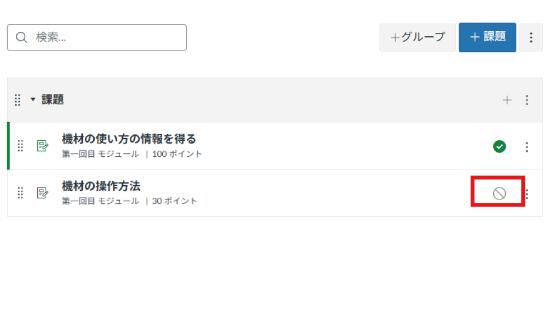Unpublish 機材の使い方の情報を得る via the green check
Screen dimensions: 548x319
pyautogui.click(x=499, y=146)
